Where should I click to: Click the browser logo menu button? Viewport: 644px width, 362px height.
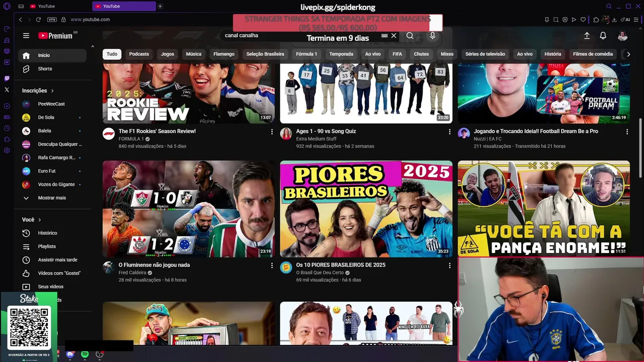(x=7, y=6)
